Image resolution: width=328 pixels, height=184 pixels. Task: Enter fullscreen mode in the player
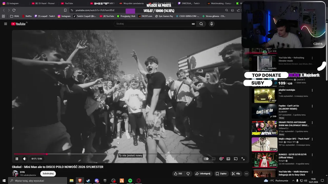[x=243, y=159]
